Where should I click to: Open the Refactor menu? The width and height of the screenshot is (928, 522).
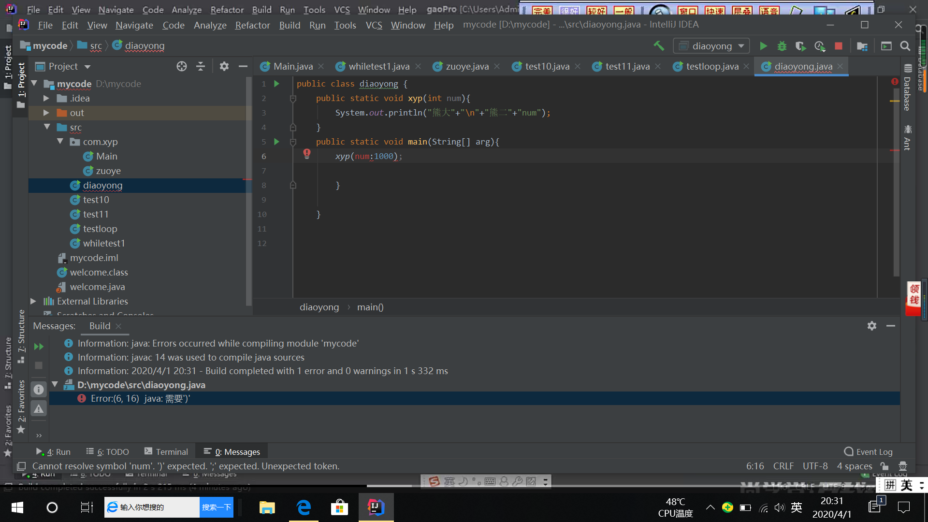[x=252, y=25]
